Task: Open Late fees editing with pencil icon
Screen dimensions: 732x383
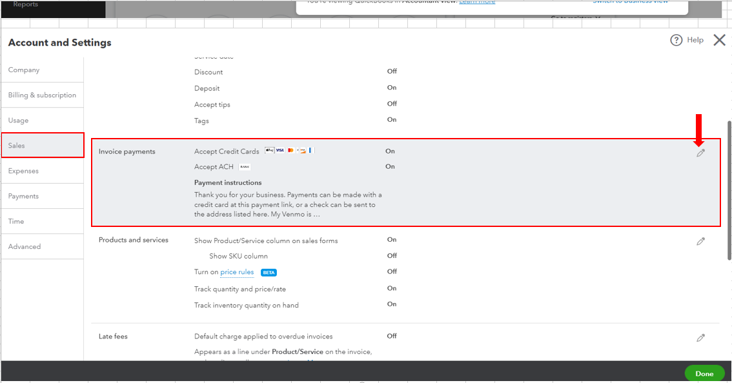Action: (x=701, y=337)
